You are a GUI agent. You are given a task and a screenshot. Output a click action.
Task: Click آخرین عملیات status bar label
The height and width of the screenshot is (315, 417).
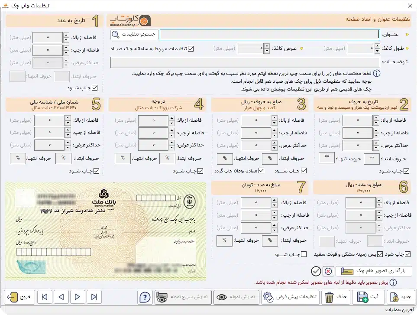[x=400, y=310]
